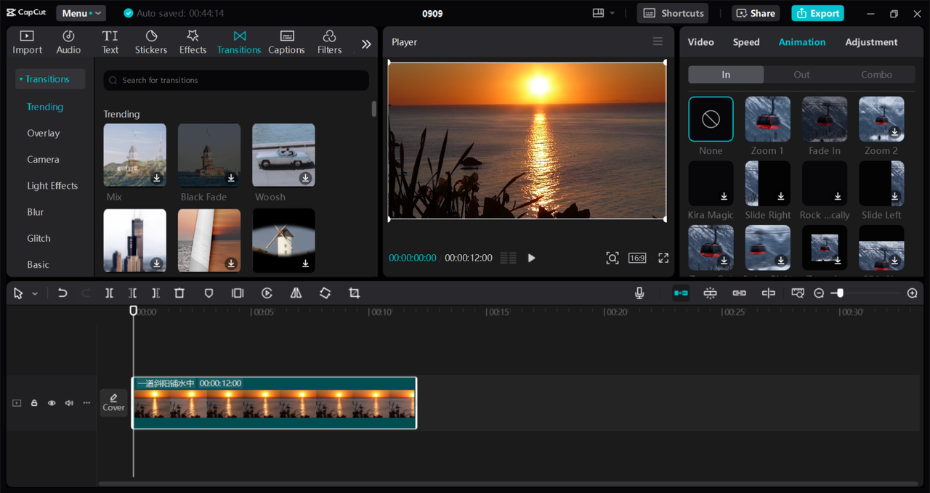
Task: Select the Glitch category
Action: [x=39, y=238]
